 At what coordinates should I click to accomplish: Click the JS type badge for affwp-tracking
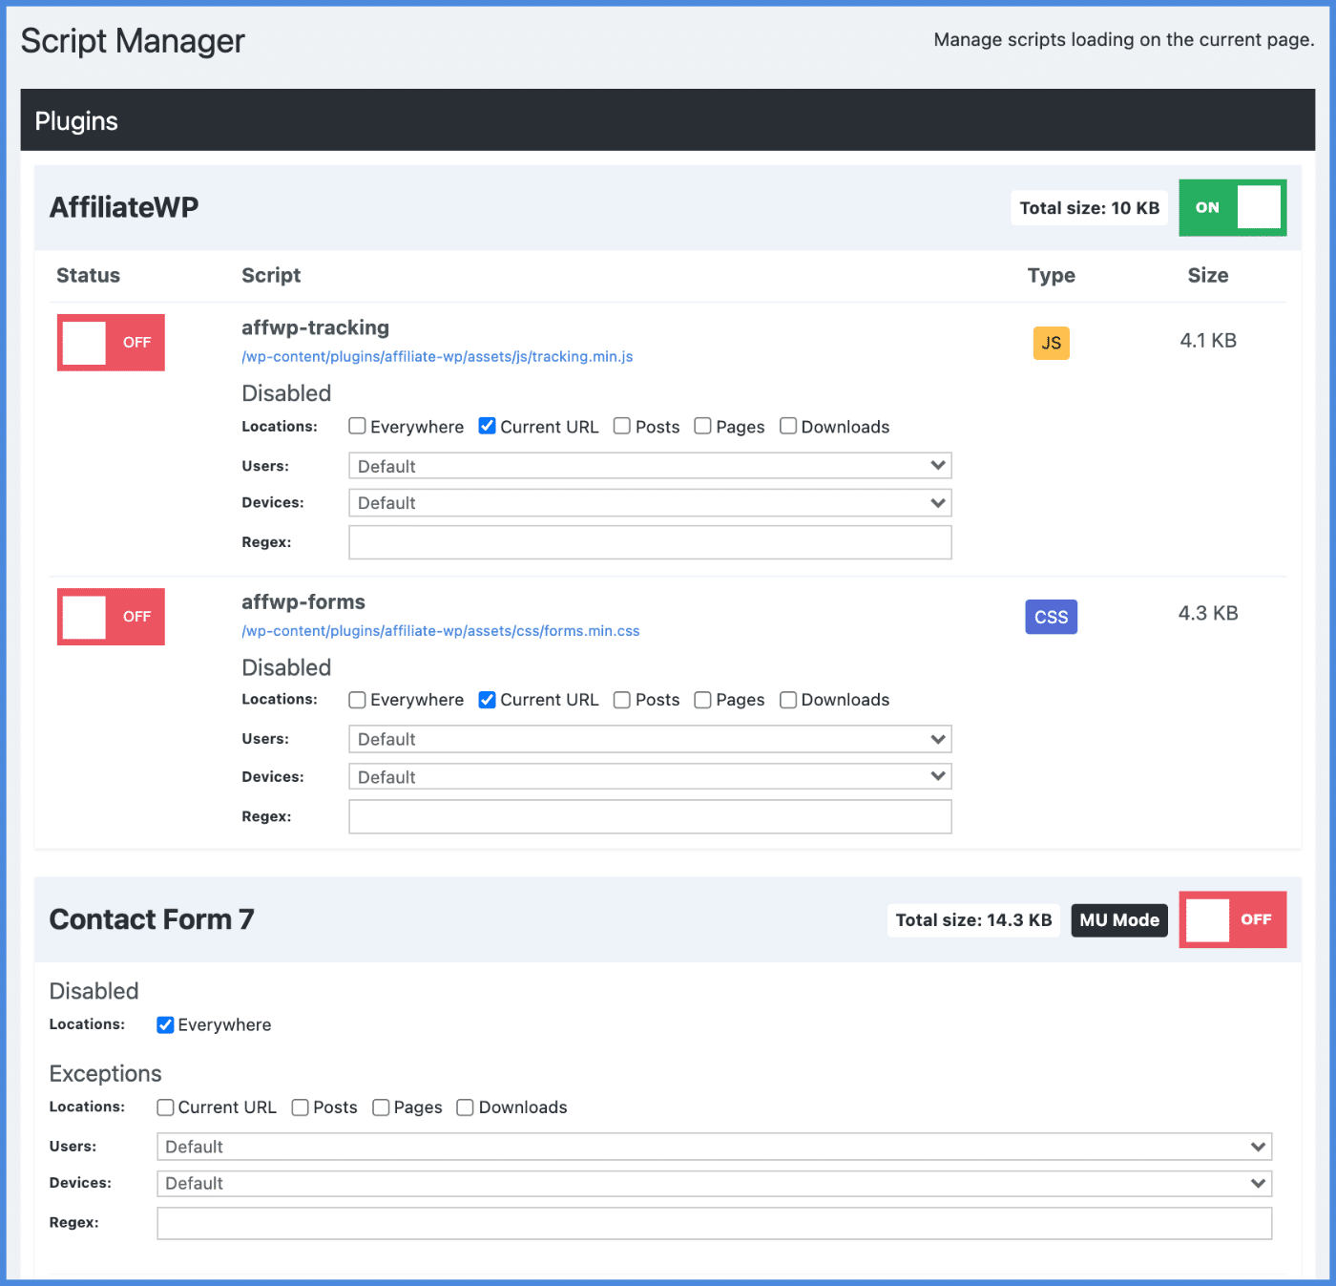click(x=1051, y=343)
